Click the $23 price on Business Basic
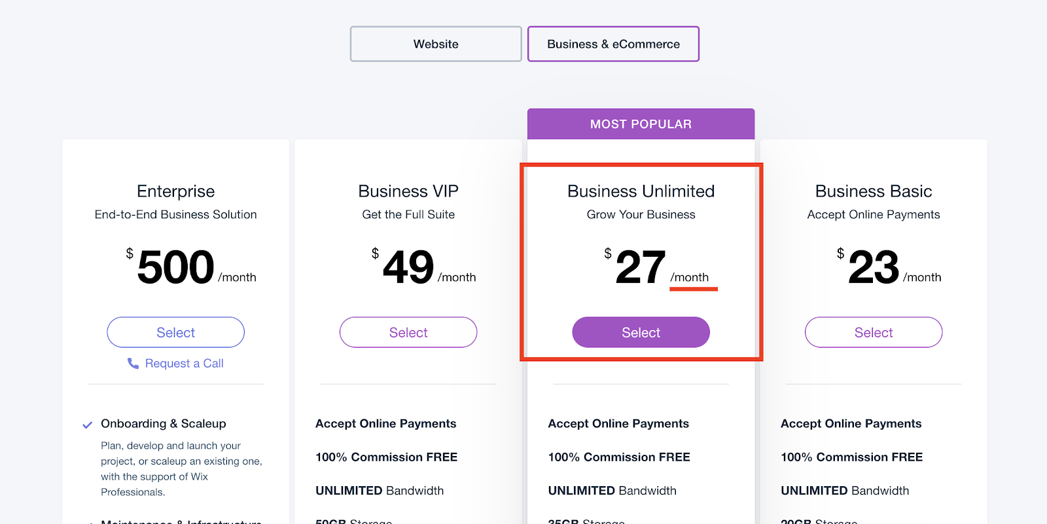 click(x=874, y=267)
